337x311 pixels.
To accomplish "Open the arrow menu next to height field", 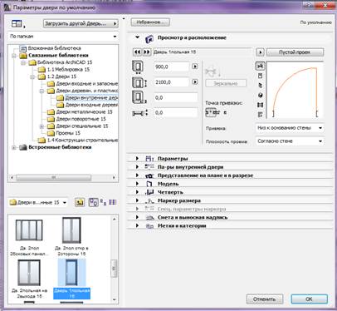I will click(195, 82).
